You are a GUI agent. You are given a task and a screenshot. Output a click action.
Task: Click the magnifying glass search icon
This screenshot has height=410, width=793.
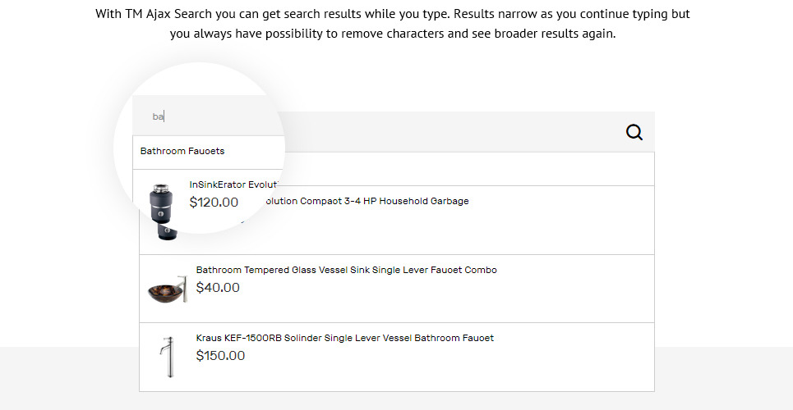[634, 132]
